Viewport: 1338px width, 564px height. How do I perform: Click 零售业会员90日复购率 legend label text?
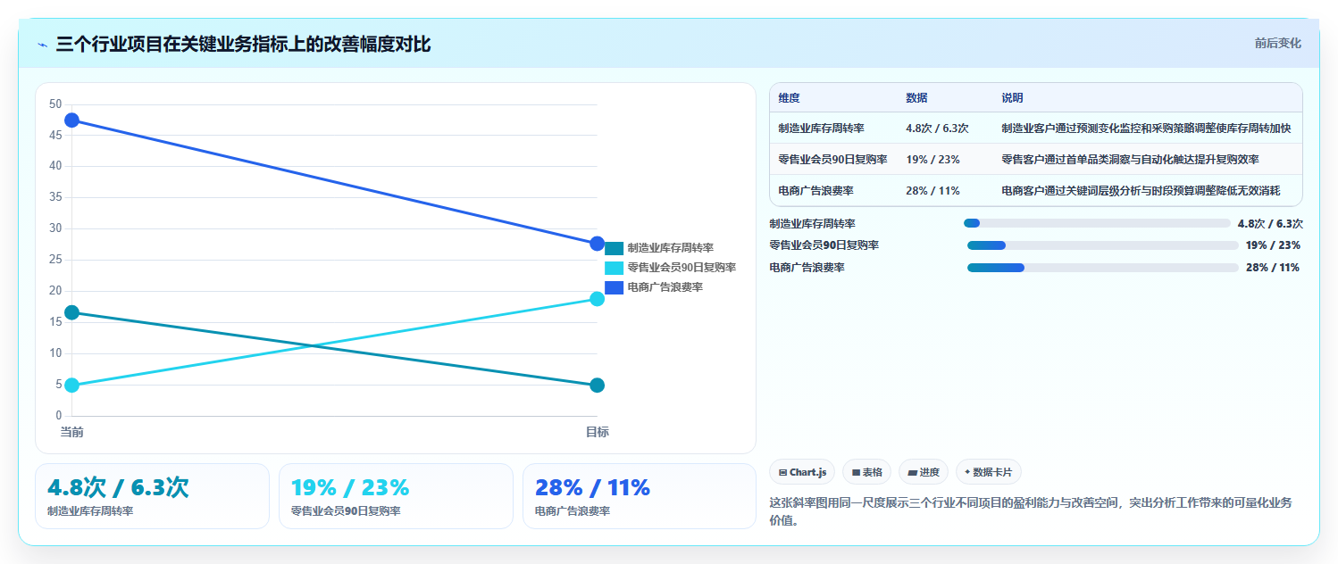(682, 268)
